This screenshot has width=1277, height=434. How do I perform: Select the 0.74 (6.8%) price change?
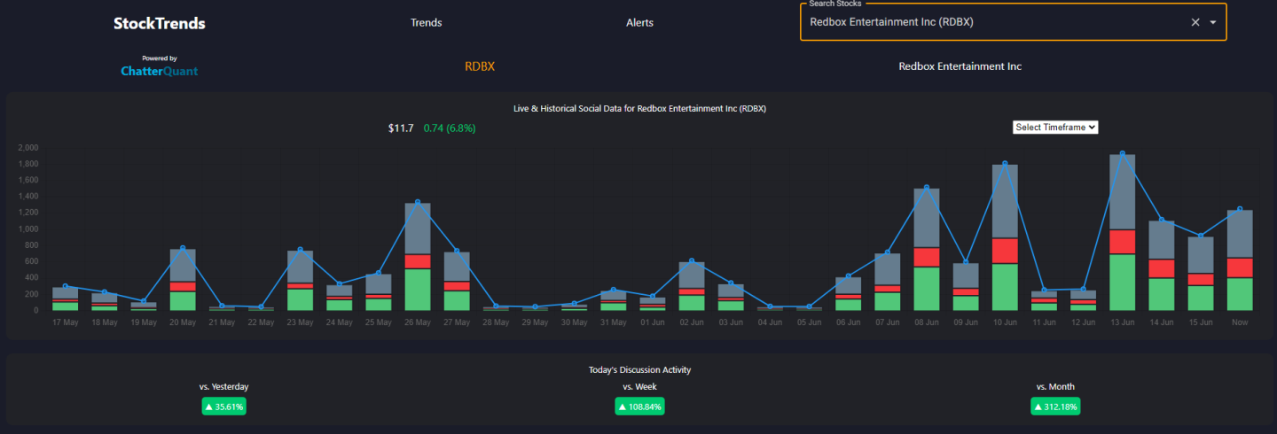coord(450,128)
